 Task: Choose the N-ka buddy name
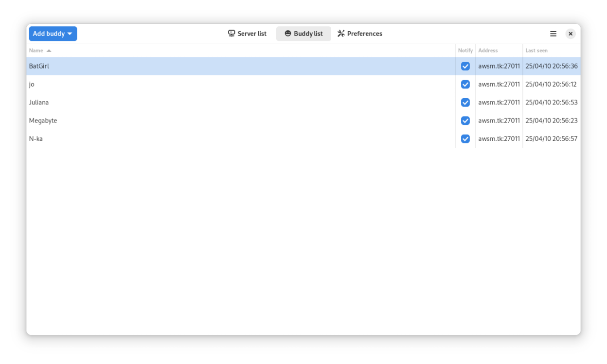36,139
